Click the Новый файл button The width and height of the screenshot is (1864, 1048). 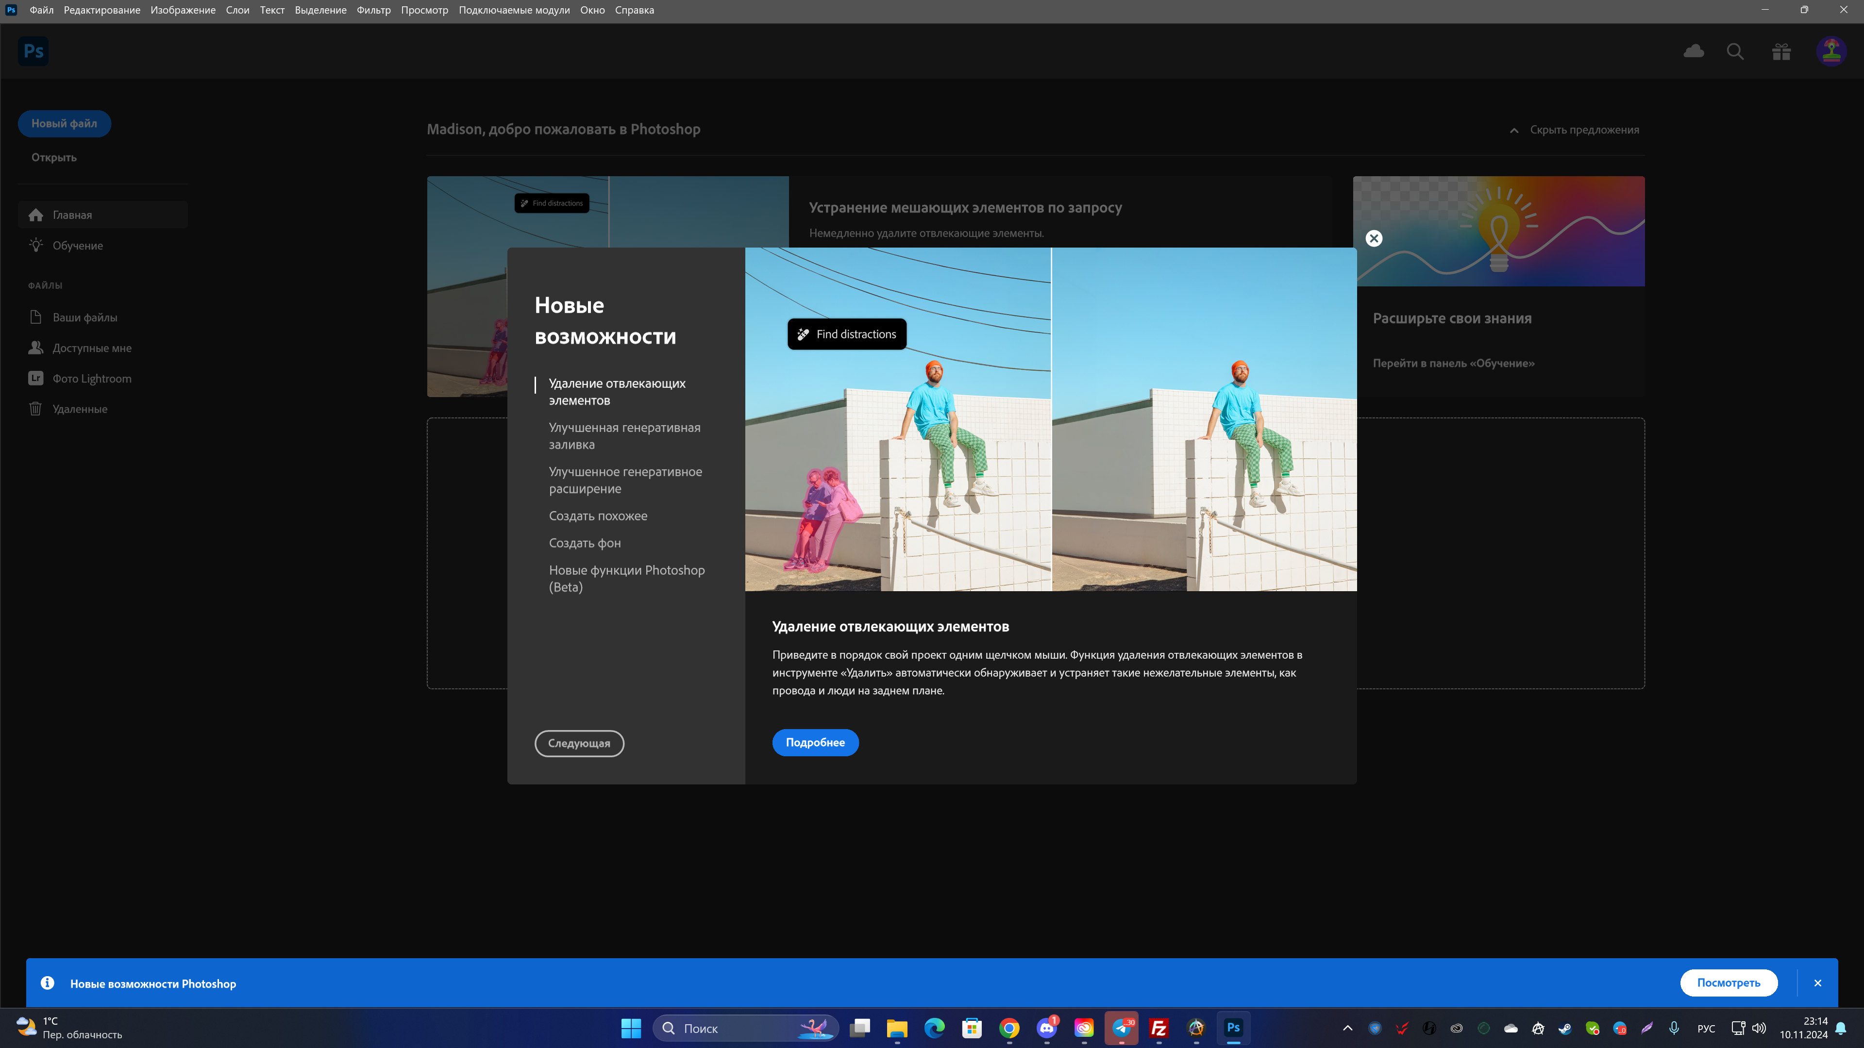(x=64, y=124)
